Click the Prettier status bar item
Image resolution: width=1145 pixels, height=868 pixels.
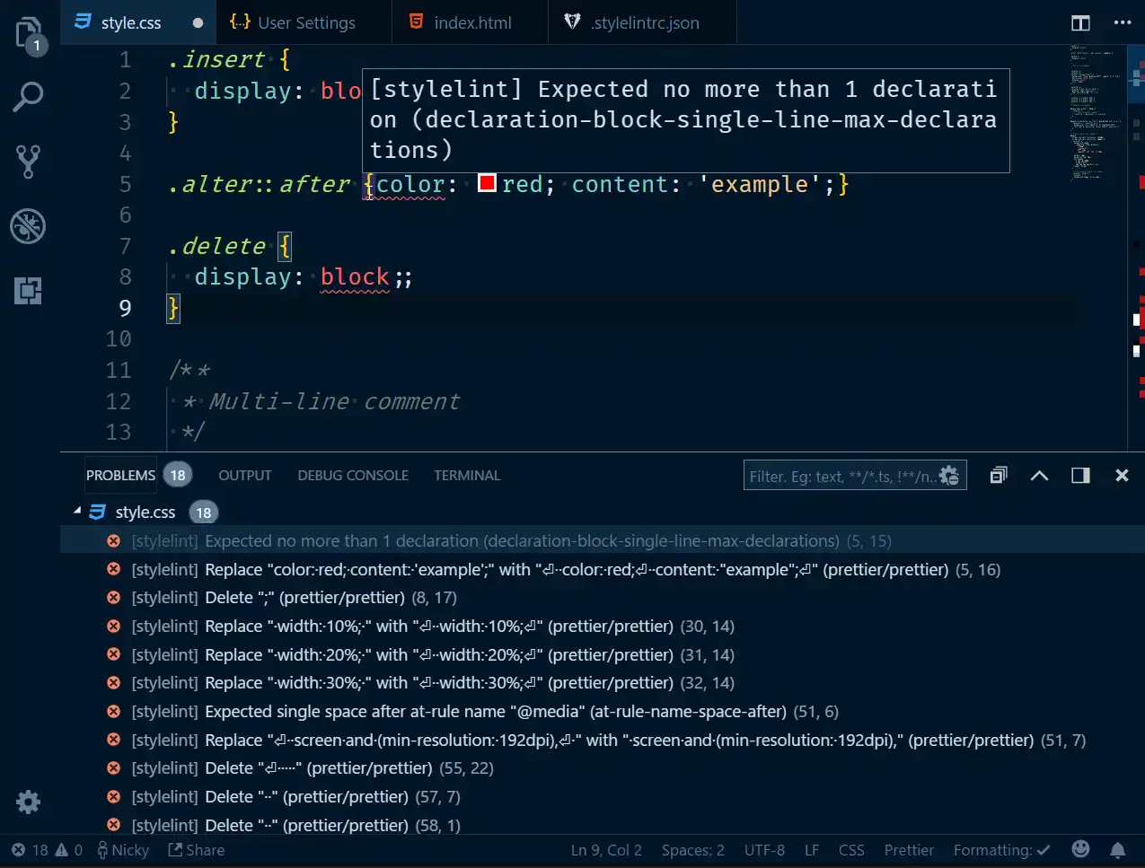point(909,850)
